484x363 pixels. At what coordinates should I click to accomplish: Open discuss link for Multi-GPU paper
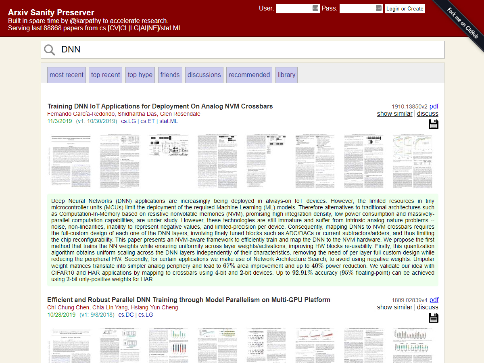(428, 307)
